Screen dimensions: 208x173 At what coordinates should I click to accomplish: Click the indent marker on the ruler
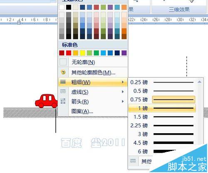19,22
